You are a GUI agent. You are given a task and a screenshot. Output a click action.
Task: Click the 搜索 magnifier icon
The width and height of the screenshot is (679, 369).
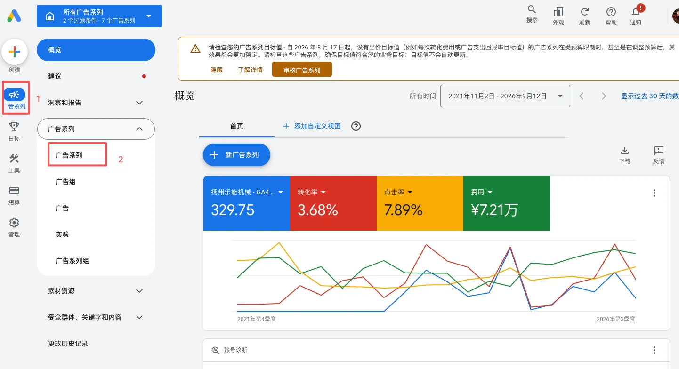pyautogui.click(x=532, y=9)
